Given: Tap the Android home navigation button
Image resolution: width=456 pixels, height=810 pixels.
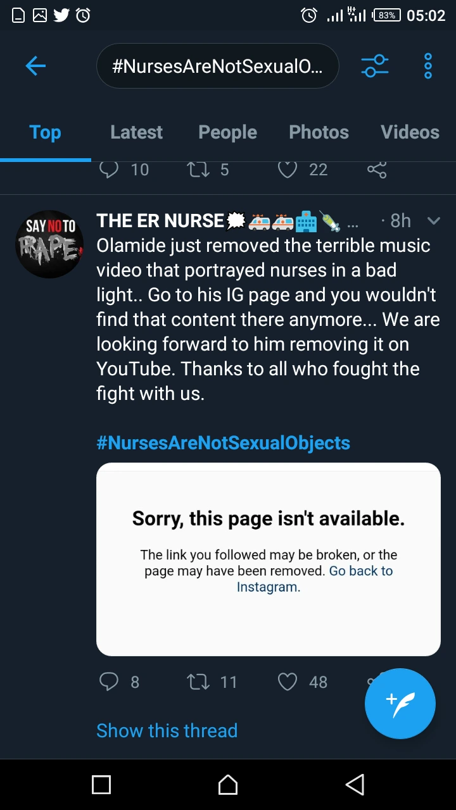Looking at the screenshot, I should pyautogui.click(x=228, y=785).
